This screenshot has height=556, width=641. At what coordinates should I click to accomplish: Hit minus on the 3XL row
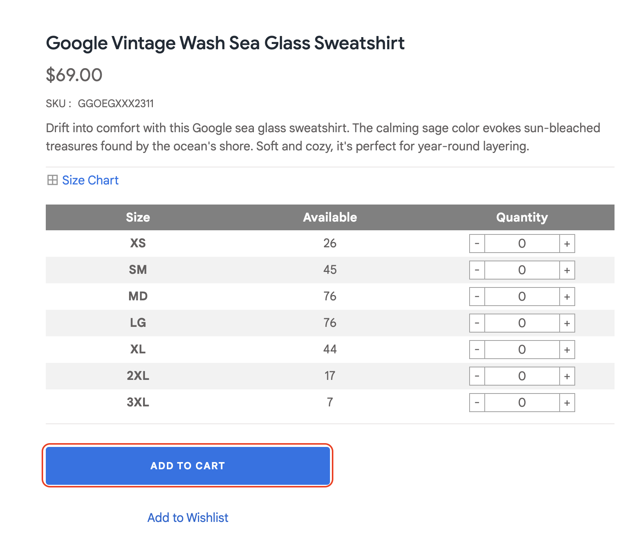point(477,403)
